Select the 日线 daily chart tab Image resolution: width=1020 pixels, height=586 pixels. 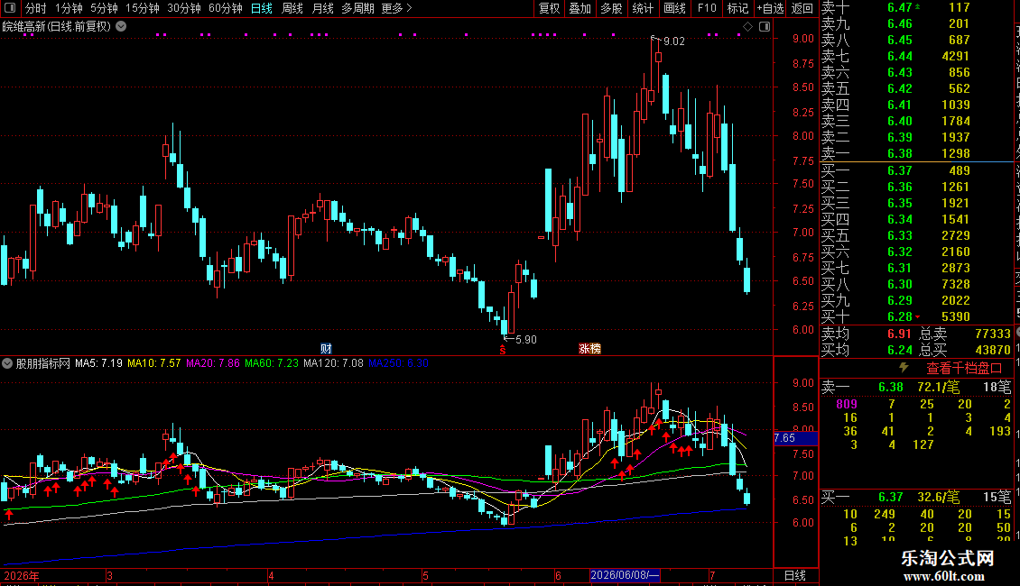262,8
